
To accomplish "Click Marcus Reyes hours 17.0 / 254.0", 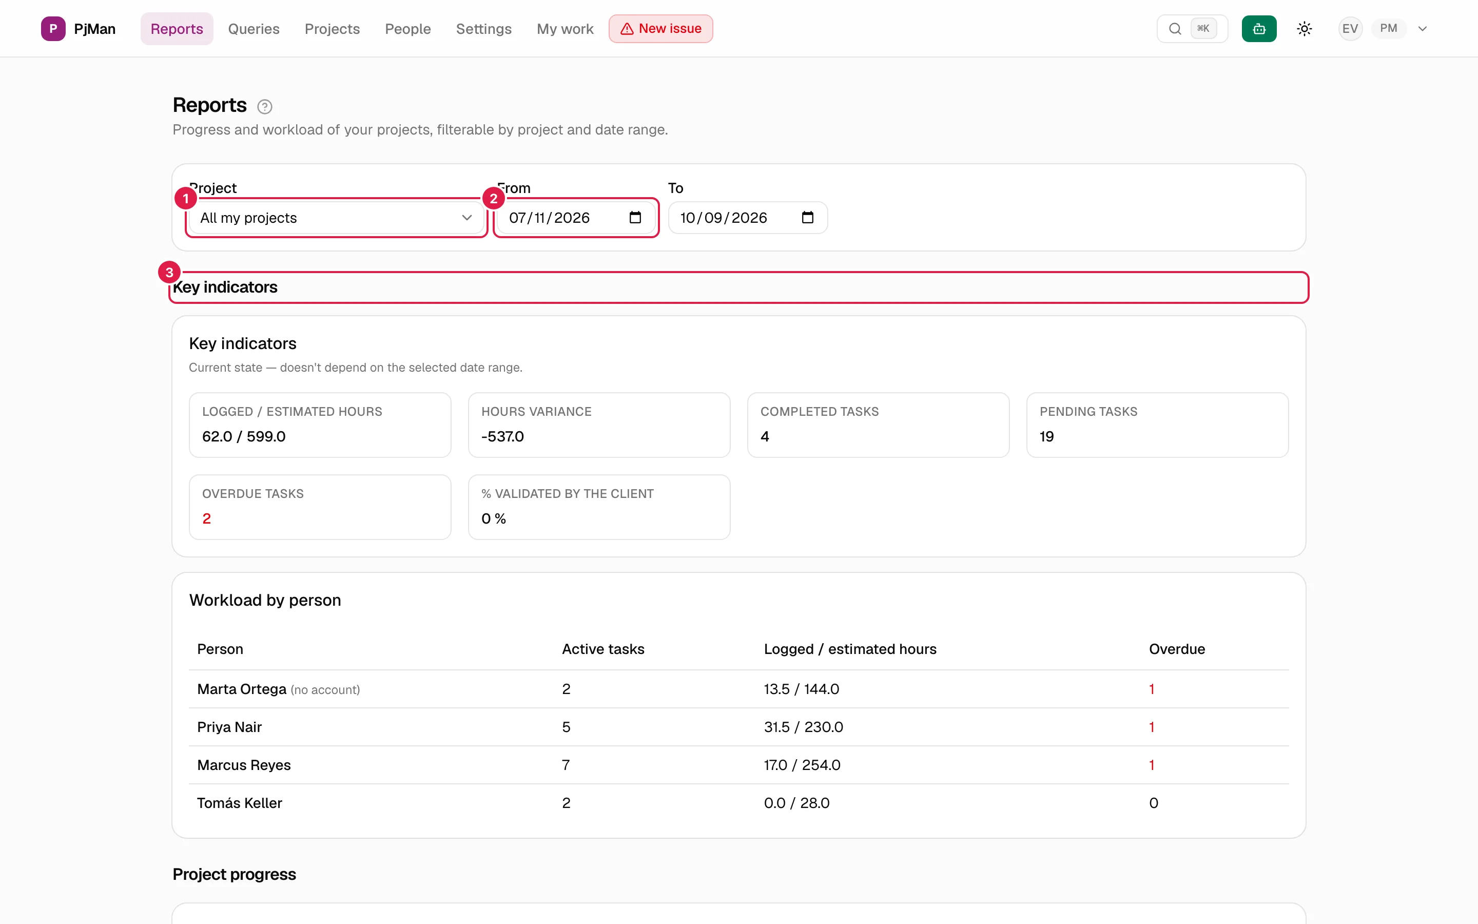I will [802, 765].
